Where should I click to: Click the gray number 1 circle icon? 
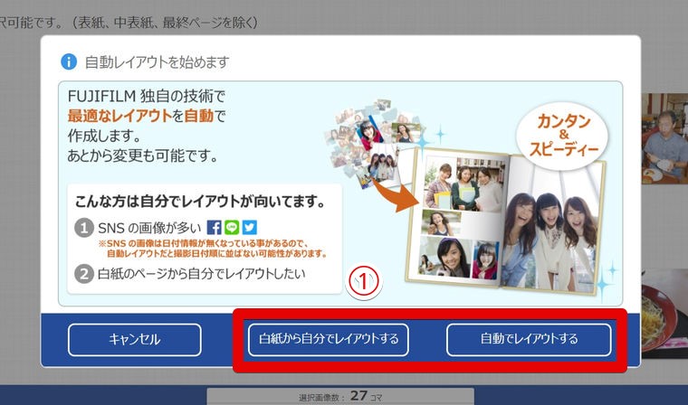point(84,228)
